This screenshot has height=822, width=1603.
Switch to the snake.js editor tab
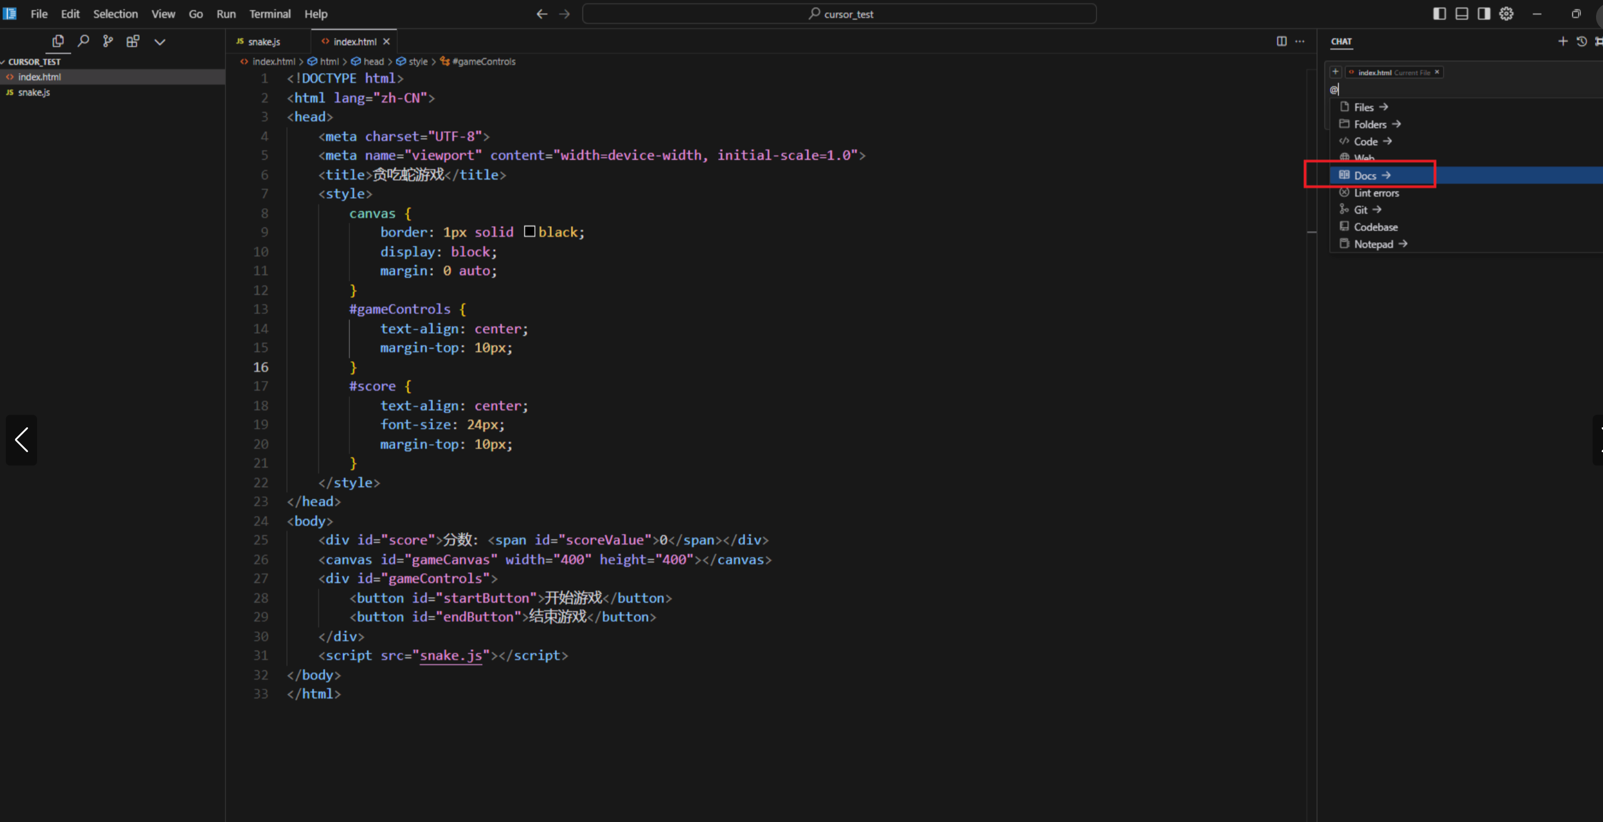(x=263, y=42)
